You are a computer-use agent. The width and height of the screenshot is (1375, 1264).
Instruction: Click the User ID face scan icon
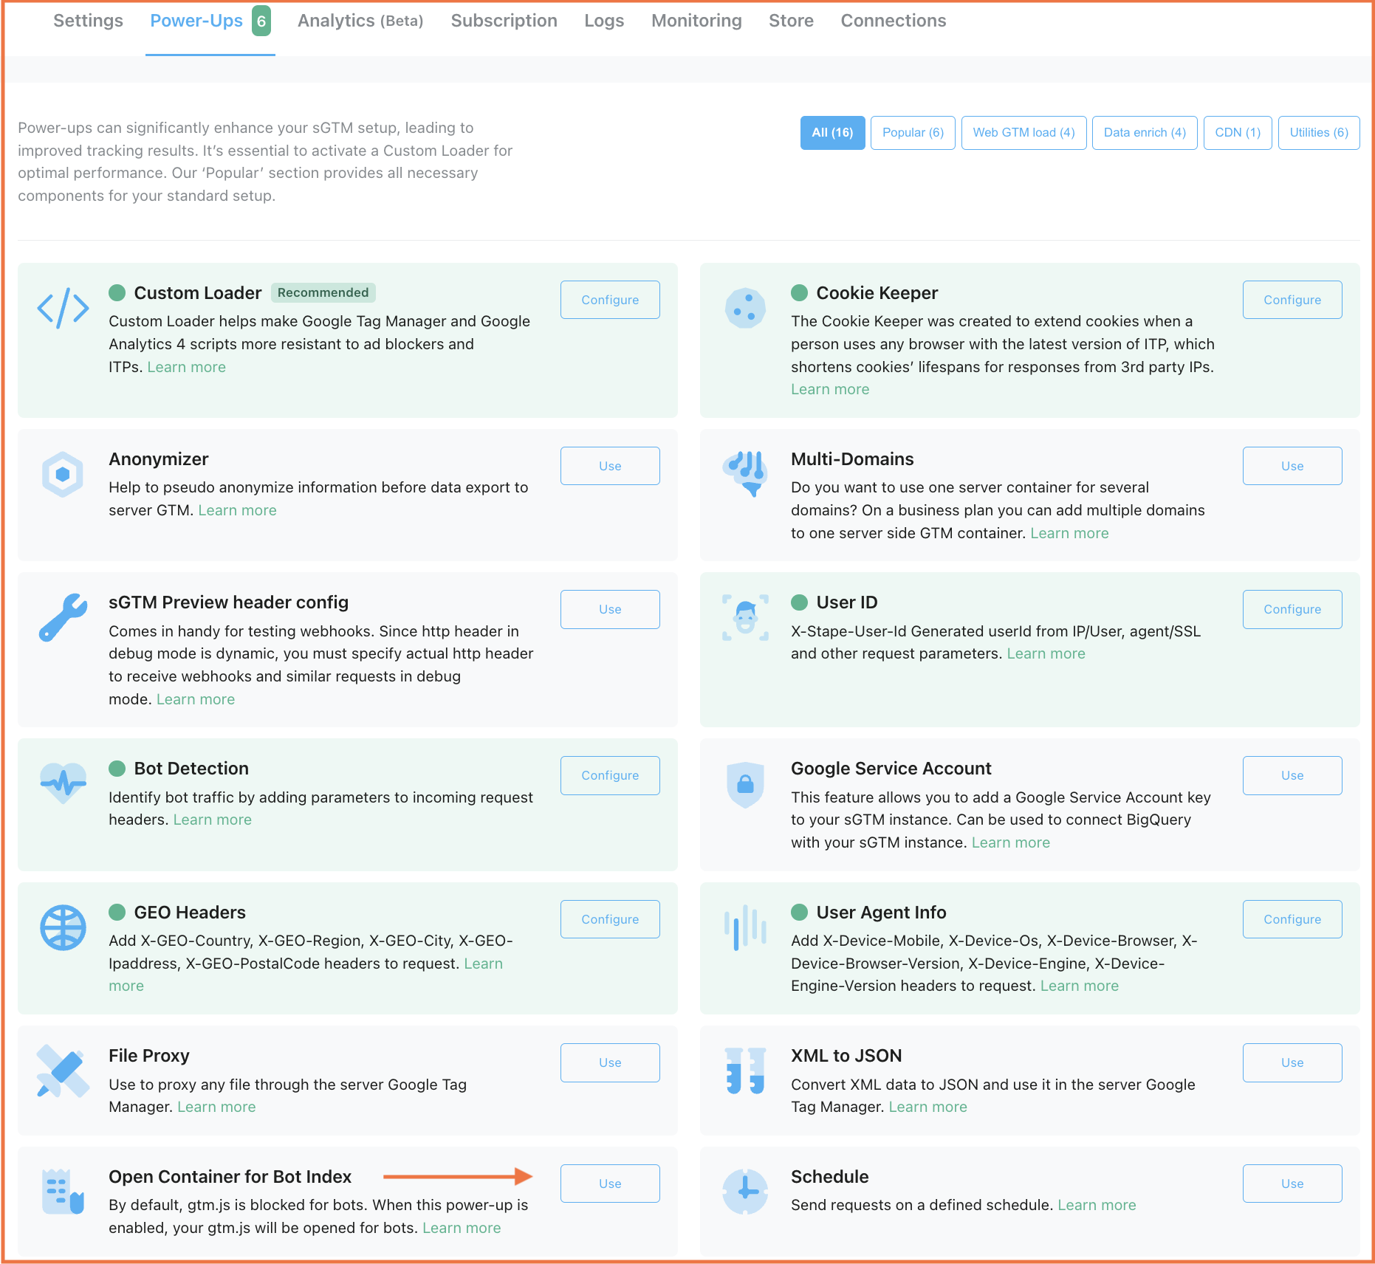point(745,617)
